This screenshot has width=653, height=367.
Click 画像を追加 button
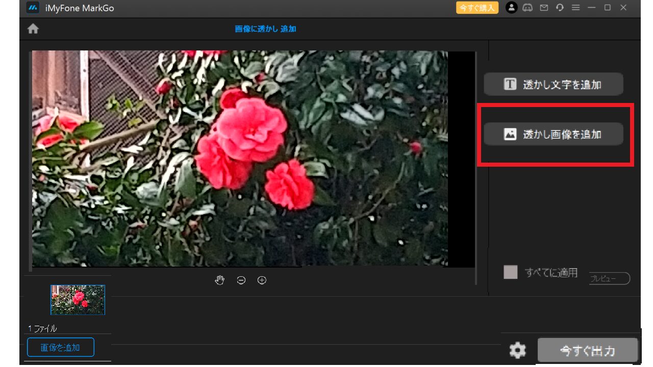(61, 348)
